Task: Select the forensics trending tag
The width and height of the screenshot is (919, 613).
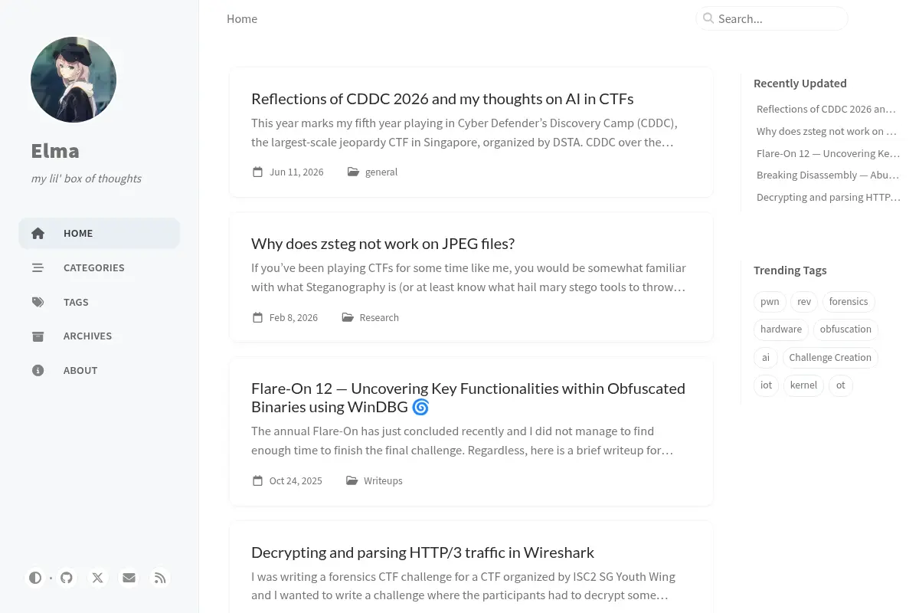Action: [x=849, y=302]
